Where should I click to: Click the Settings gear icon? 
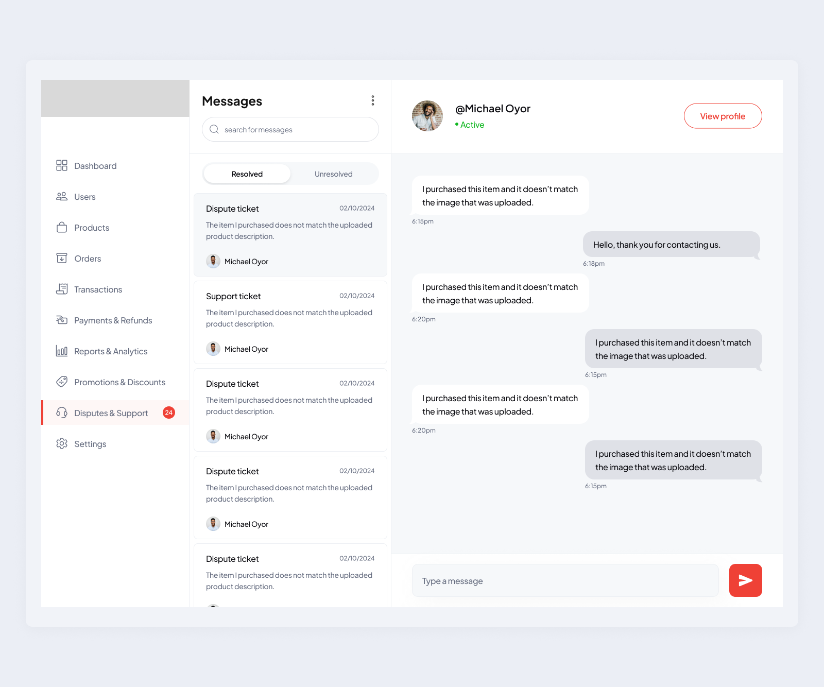62,443
